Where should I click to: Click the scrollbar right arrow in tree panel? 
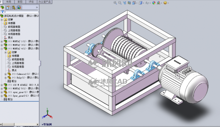[38, 124]
